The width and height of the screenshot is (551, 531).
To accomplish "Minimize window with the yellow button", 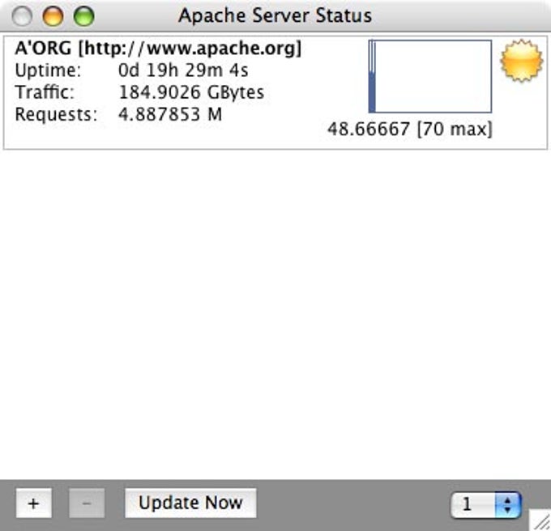I will 53,16.
